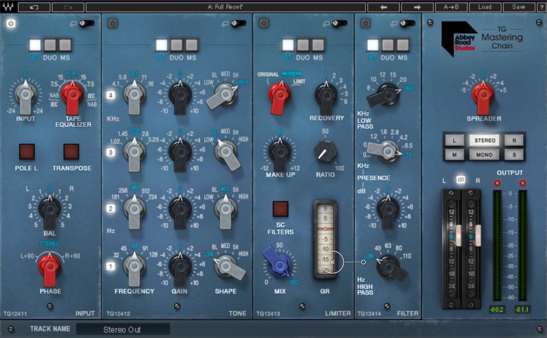This screenshot has width=547, height=338.
Task: Click the Stereo Out track name field
Action: 123,329
